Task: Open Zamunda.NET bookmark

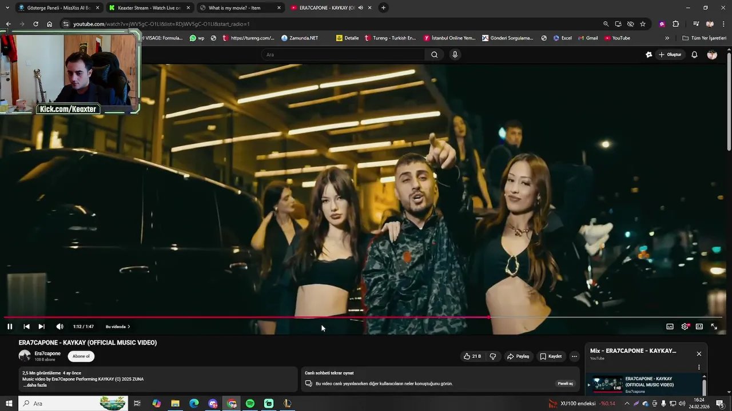Action: click(300, 38)
